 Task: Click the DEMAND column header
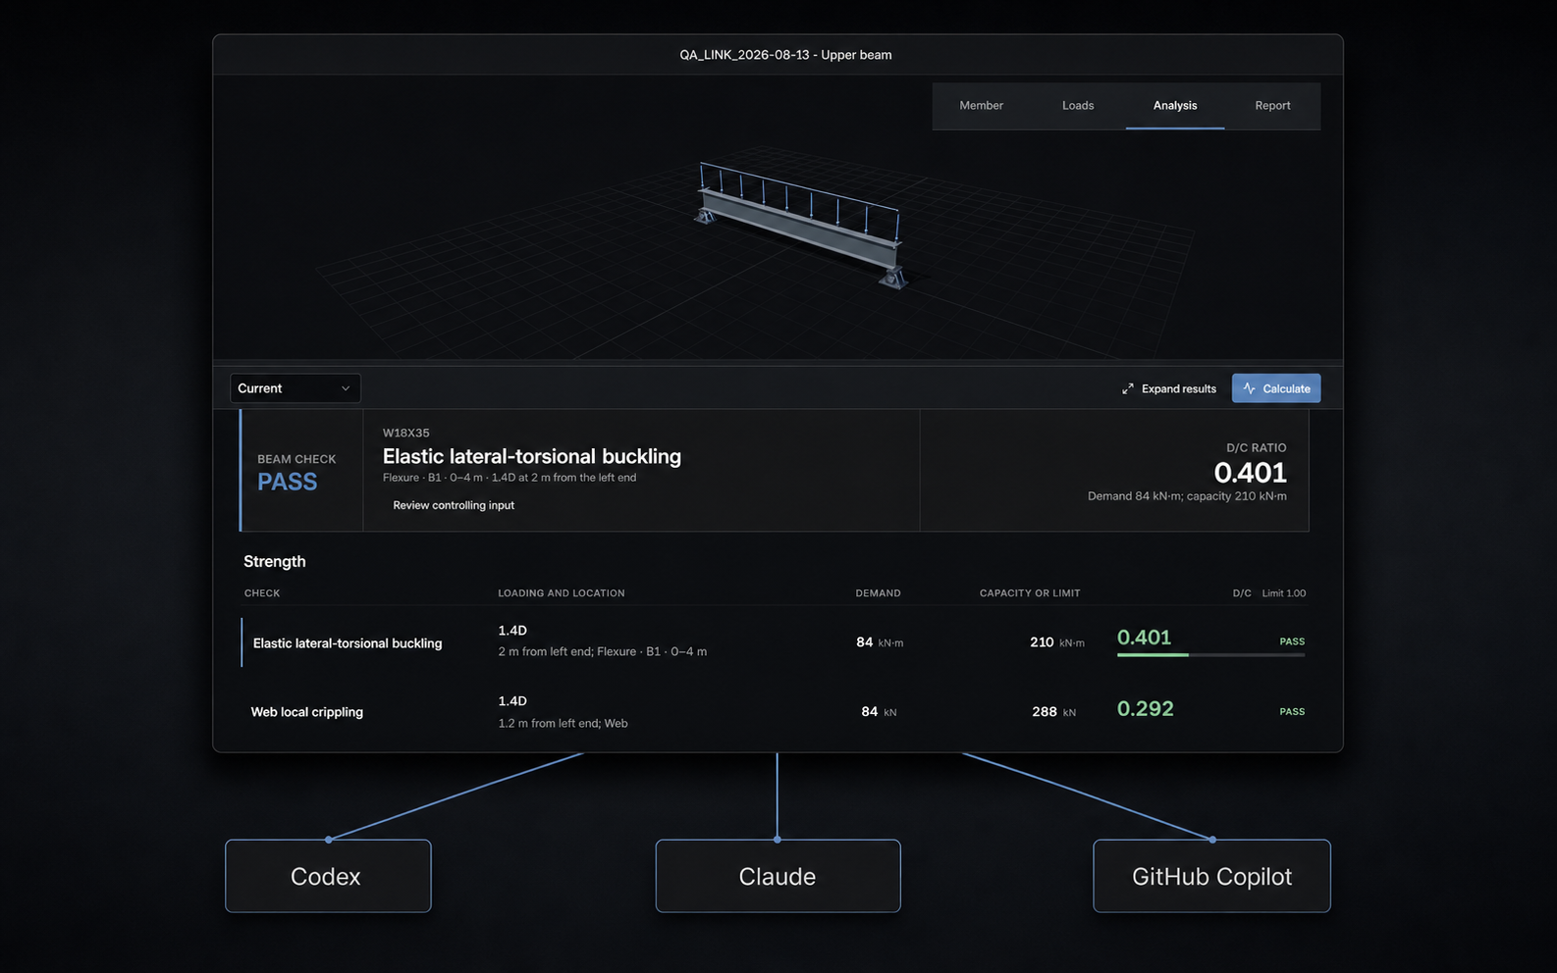[x=878, y=593]
